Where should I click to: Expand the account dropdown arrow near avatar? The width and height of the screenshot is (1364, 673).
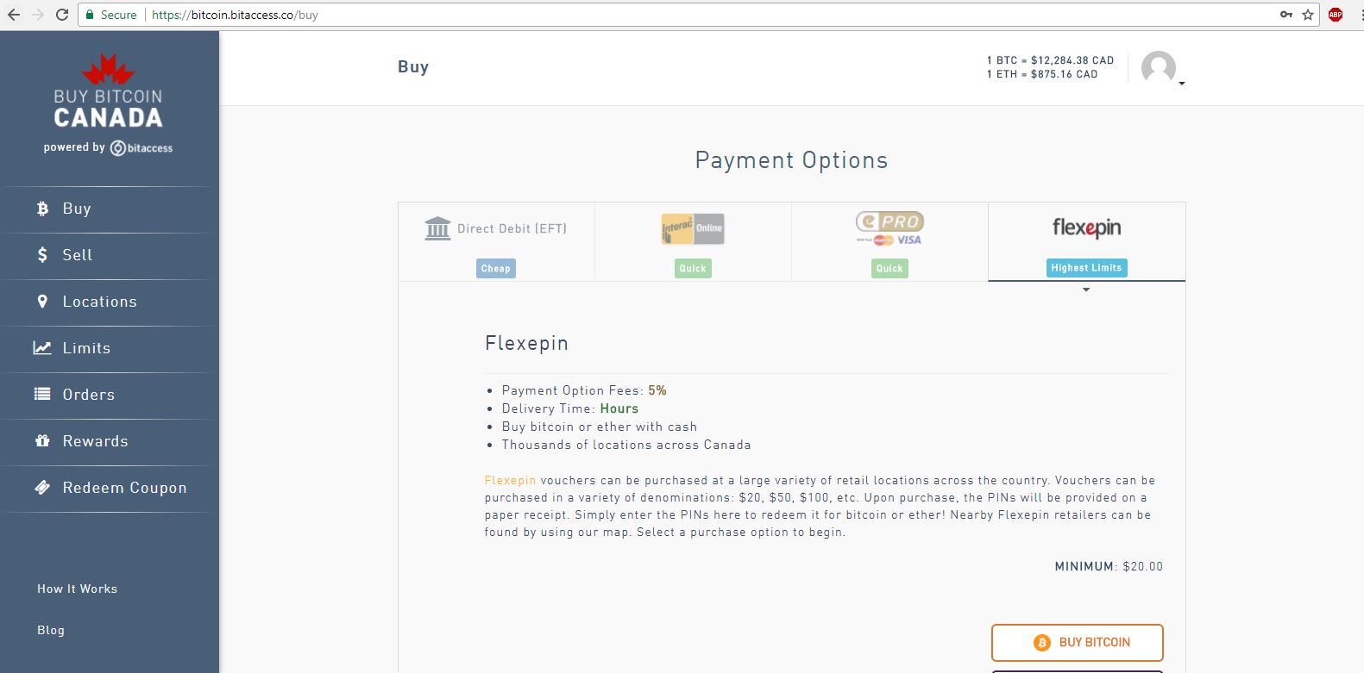1182,84
